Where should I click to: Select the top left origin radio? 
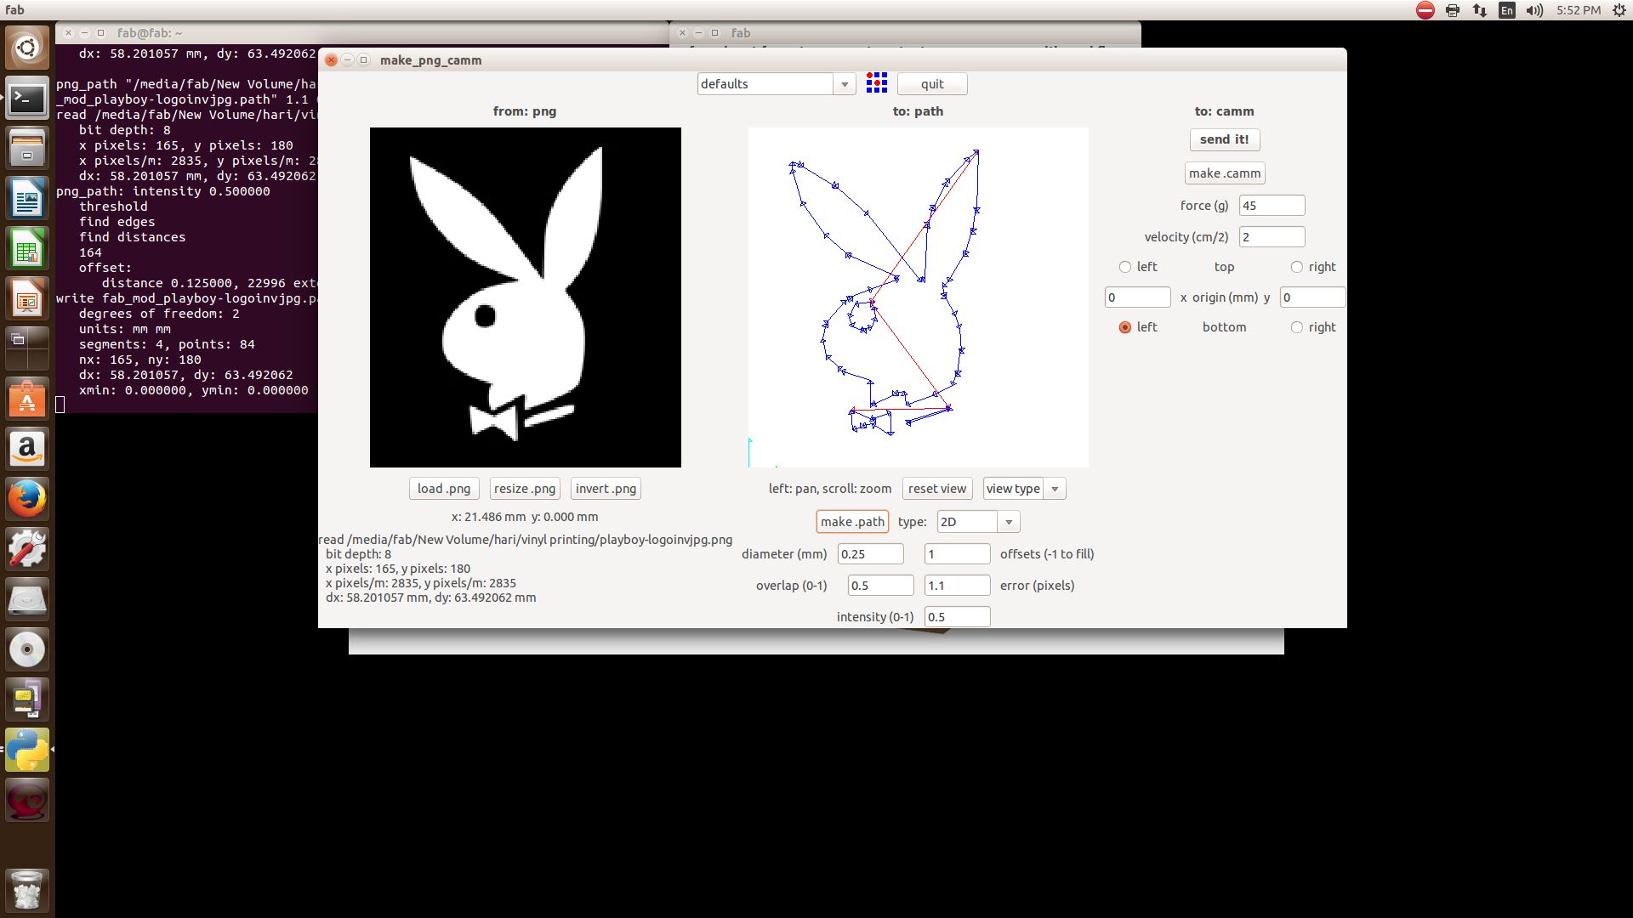[x=1125, y=267]
